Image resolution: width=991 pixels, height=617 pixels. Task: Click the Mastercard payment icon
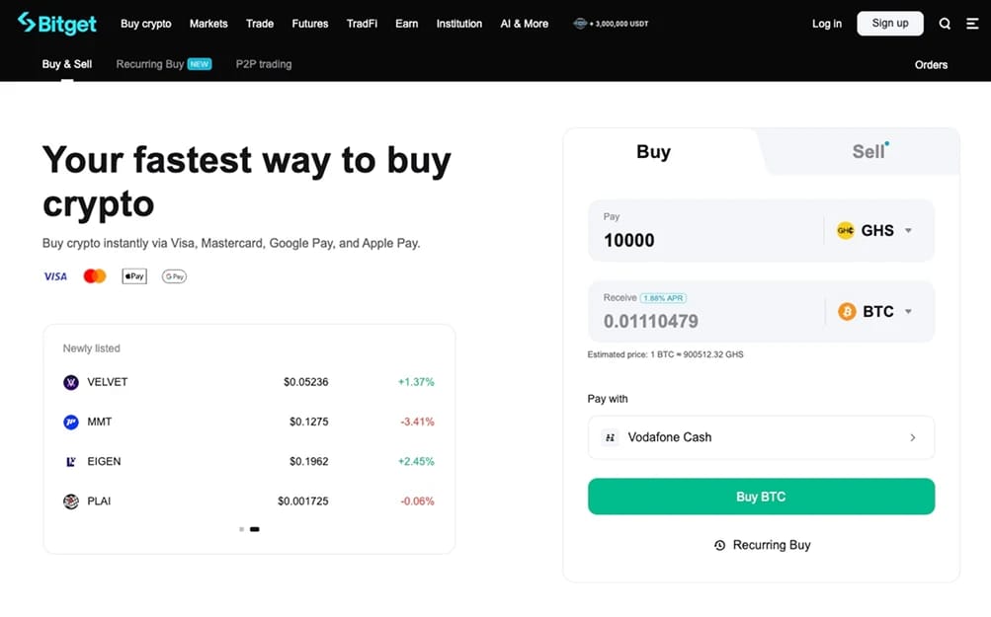(95, 276)
